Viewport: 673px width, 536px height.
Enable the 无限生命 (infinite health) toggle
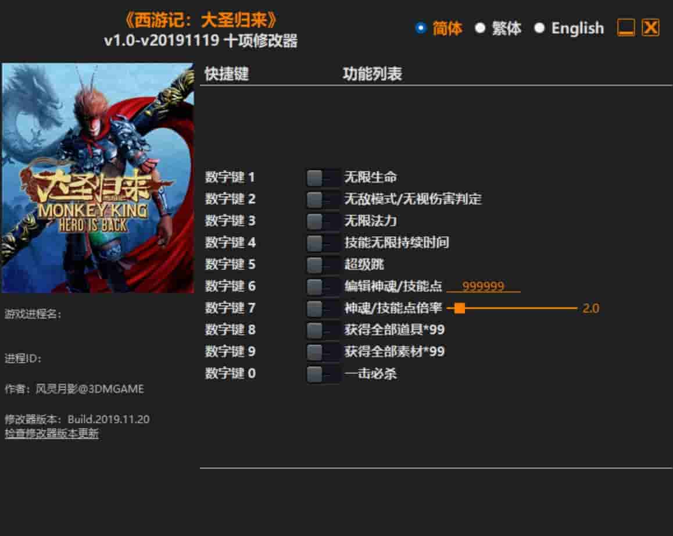pyautogui.click(x=321, y=178)
